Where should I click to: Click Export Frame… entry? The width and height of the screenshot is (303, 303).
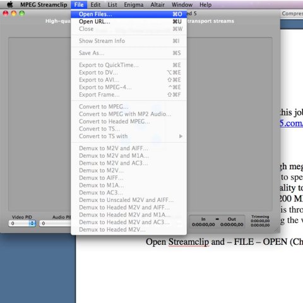click(x=129, y=95)
